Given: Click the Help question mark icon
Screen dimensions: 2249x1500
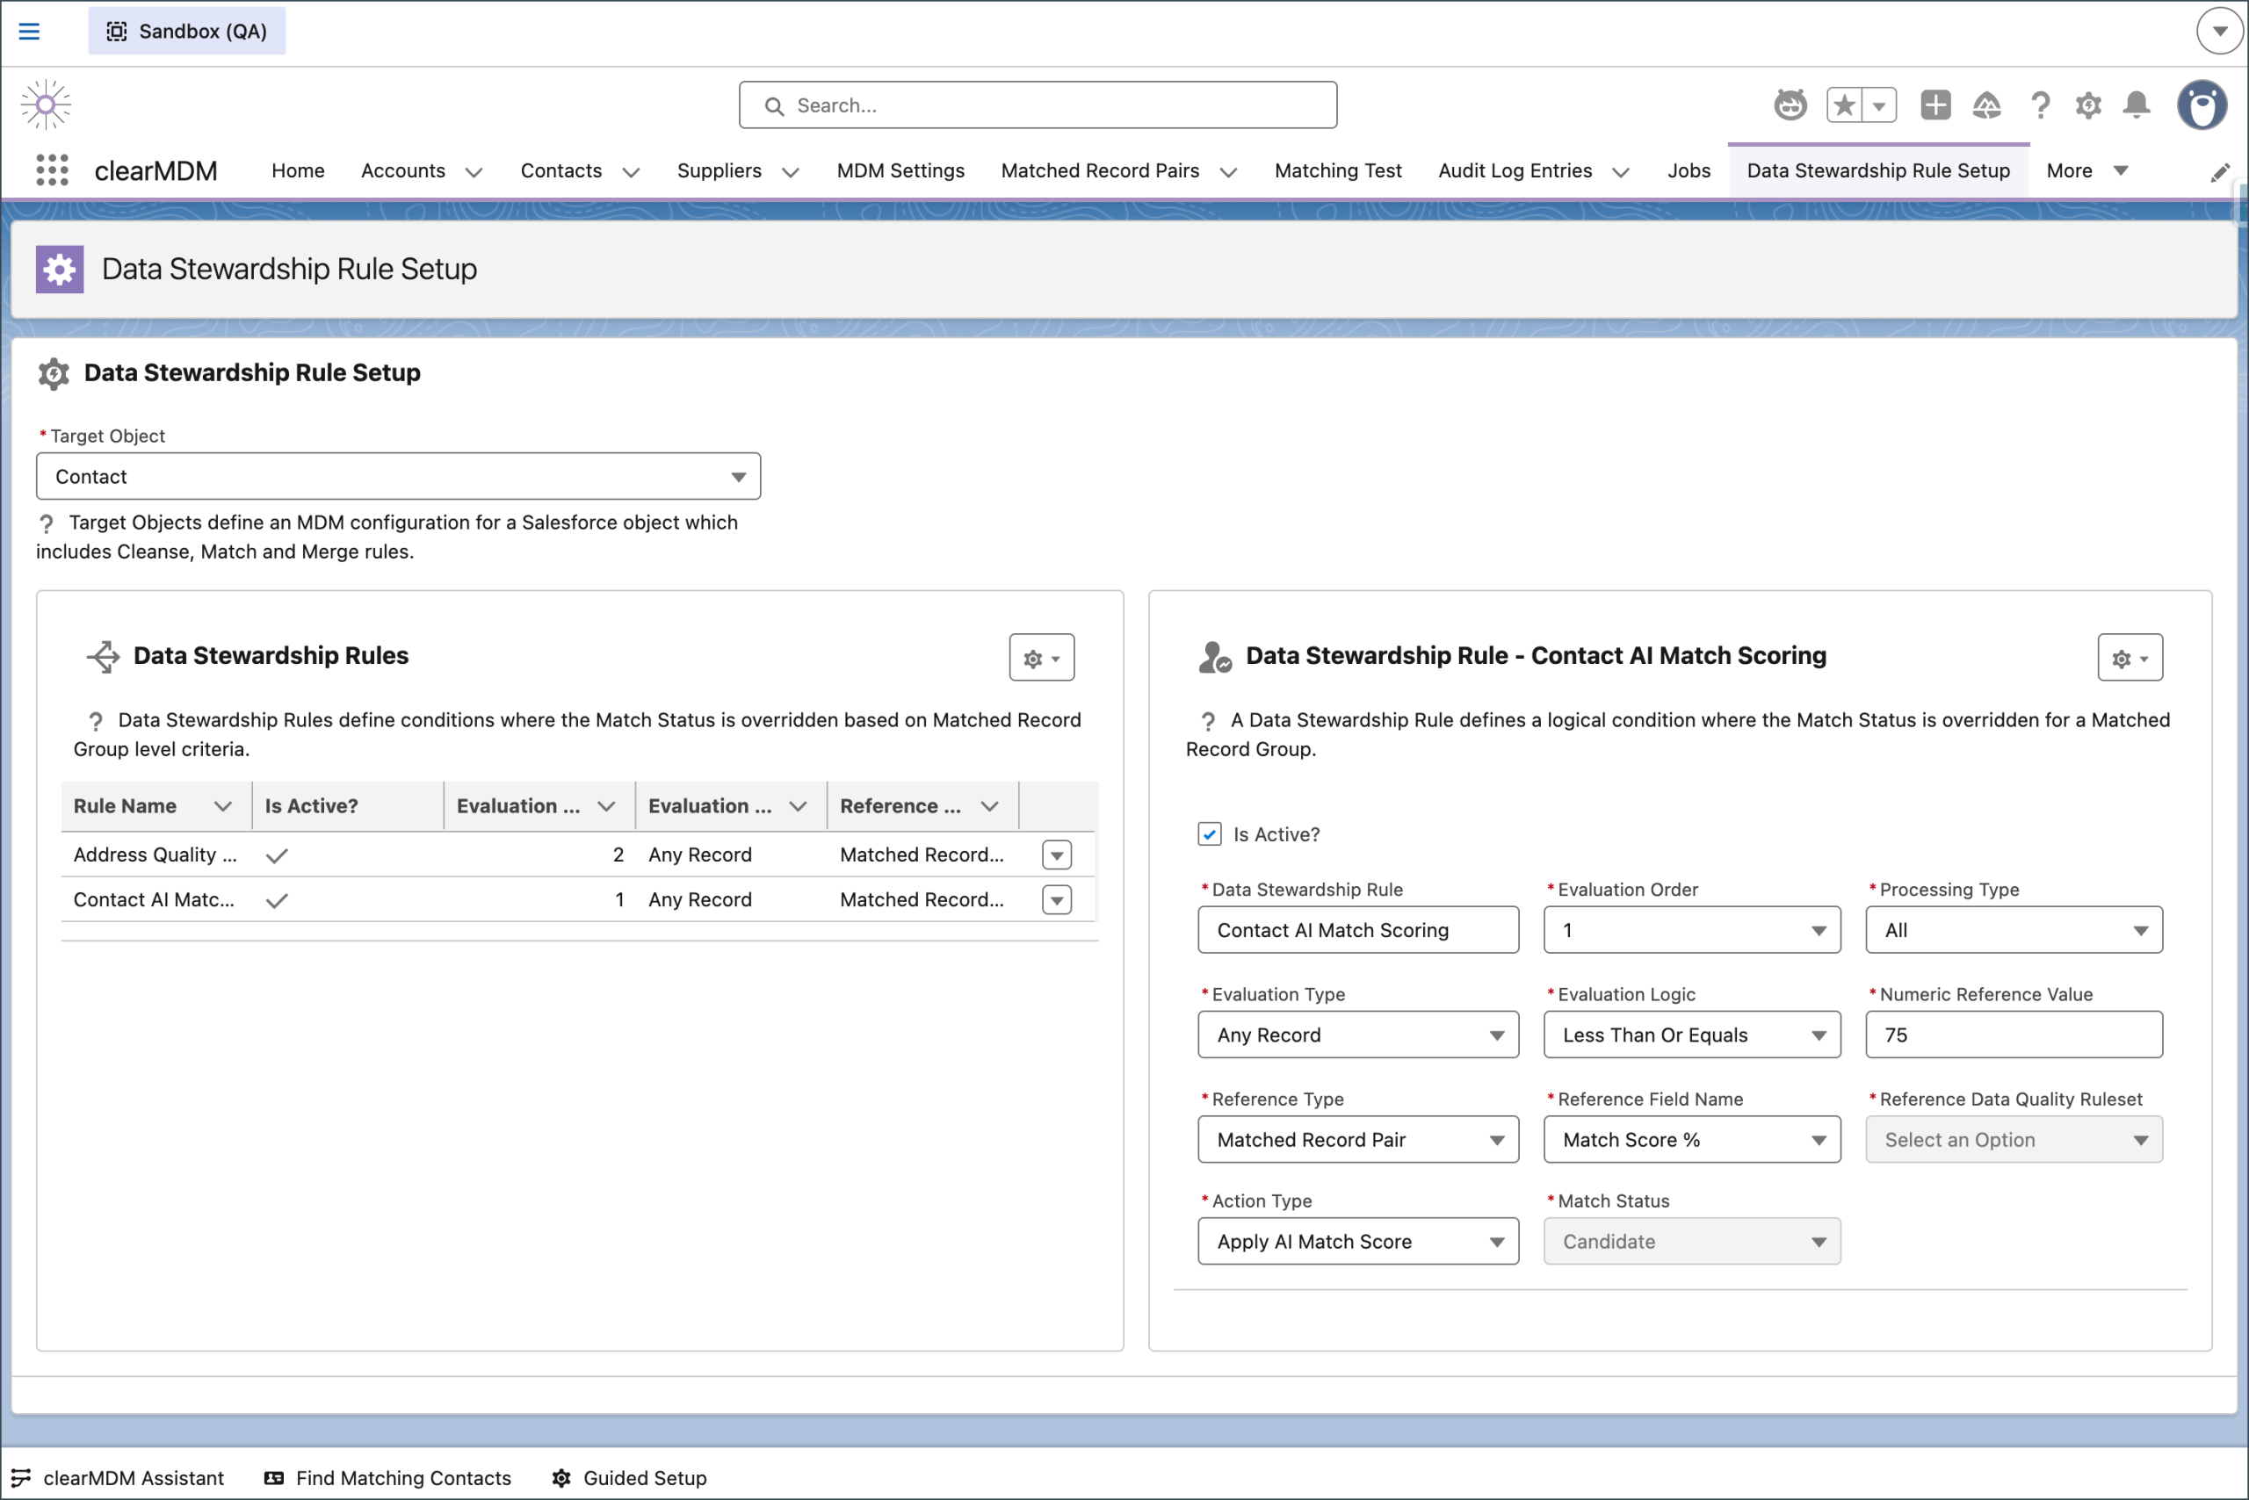Looking at the screenshot, I should [x=2039, y=105].
